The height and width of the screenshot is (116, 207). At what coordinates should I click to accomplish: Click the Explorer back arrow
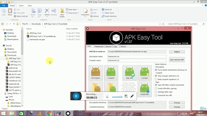tap(2, 24)
